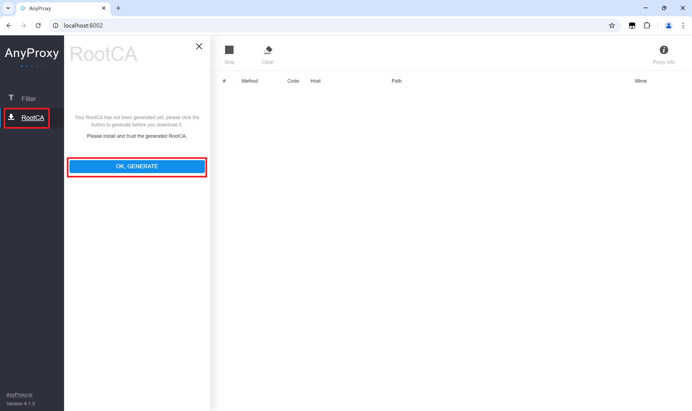
Task: Reload the localhost page
Action: 38,25
